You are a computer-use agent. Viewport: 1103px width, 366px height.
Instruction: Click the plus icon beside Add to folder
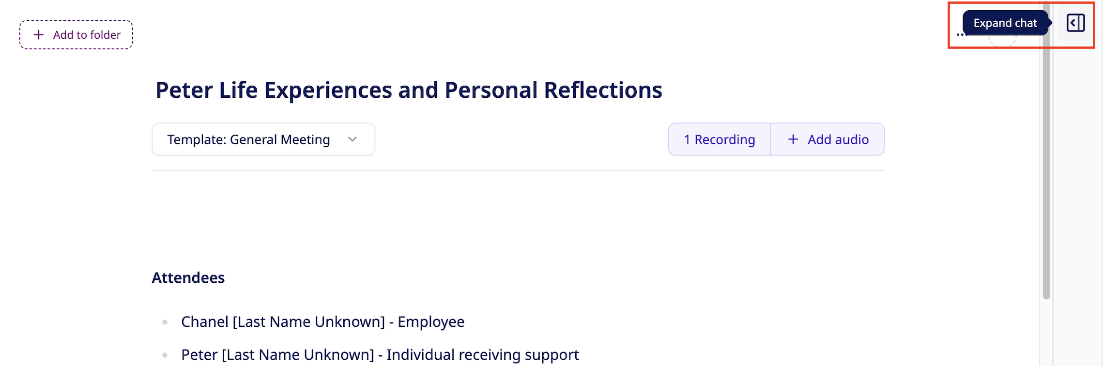tap(39, 35)
